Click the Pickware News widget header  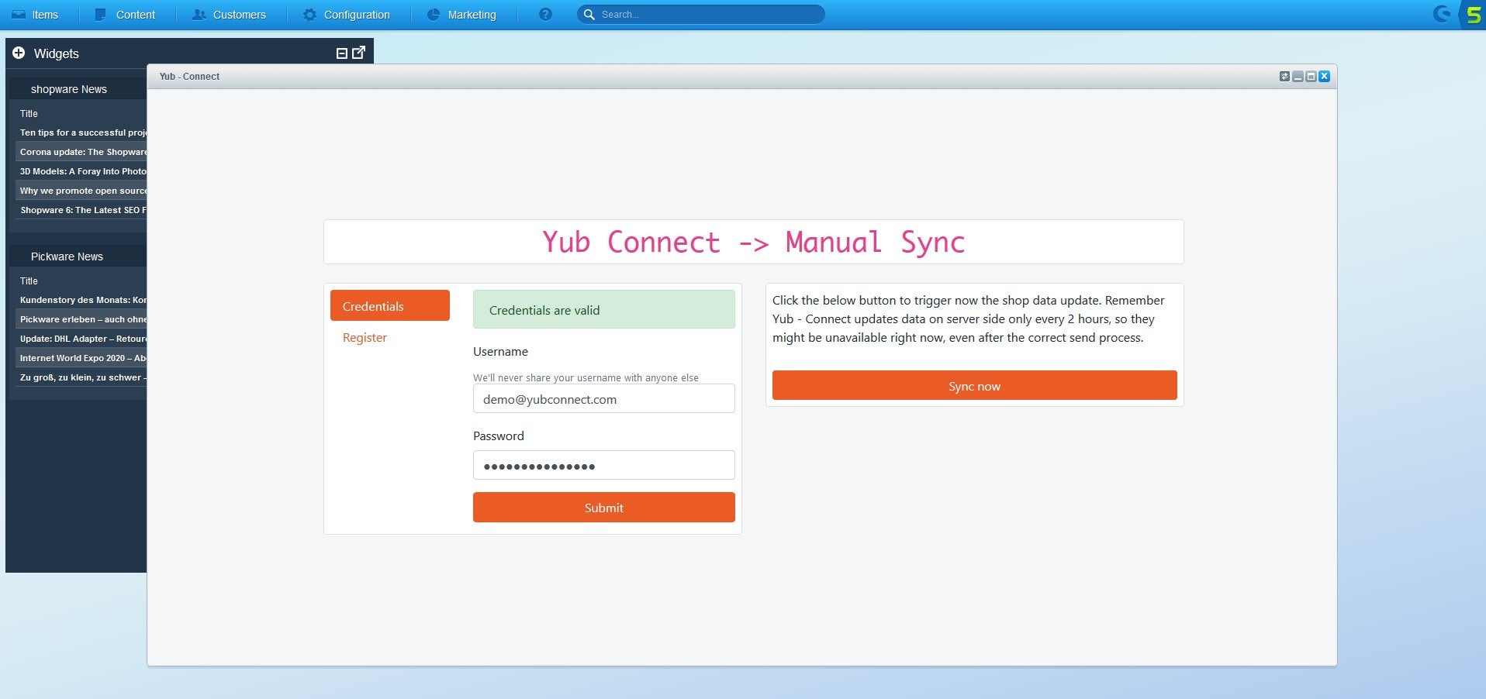[78, 257]
